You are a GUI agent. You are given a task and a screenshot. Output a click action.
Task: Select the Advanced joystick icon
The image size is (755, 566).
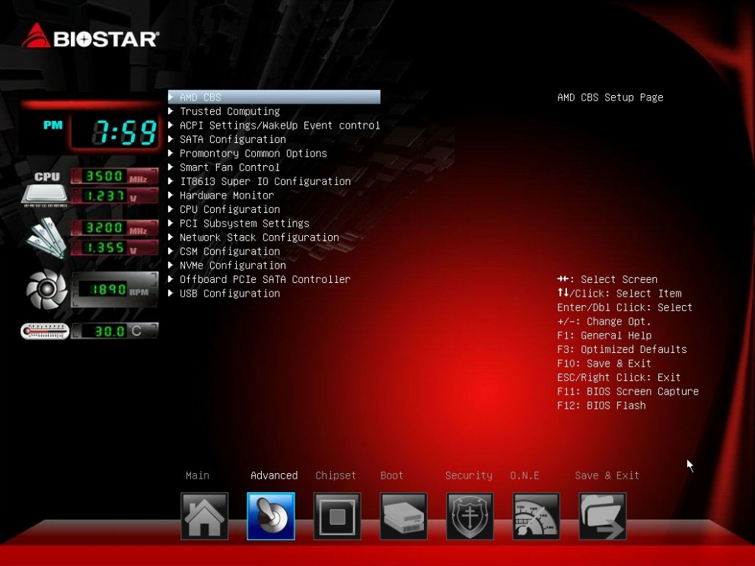(x=271, y=517)
